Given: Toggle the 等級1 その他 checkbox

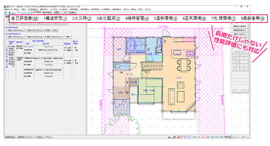Looking at the screenshot, I should coord(51,30).
